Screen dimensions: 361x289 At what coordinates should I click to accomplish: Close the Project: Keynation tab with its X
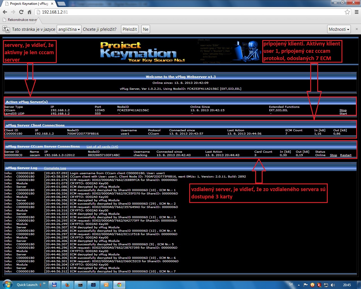(x=52, y=4)
